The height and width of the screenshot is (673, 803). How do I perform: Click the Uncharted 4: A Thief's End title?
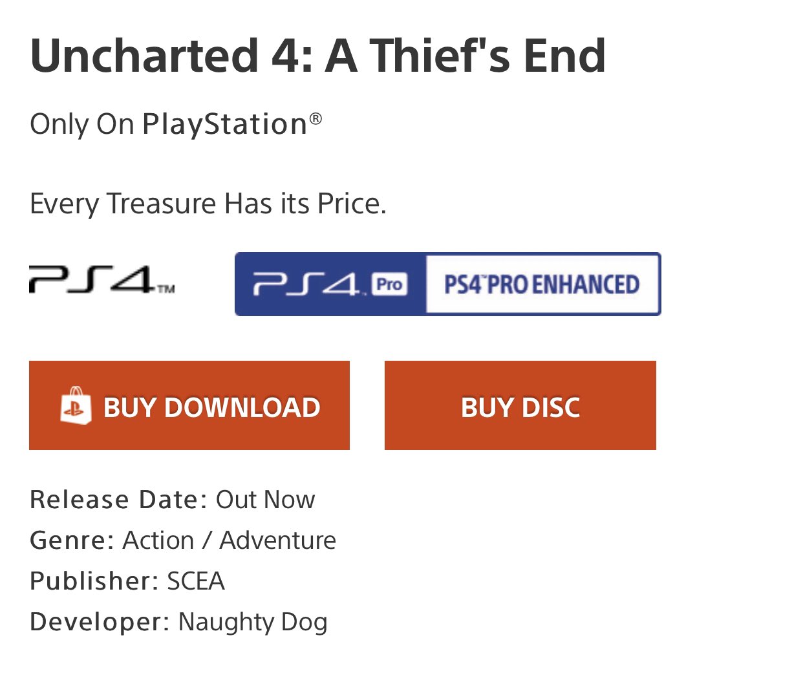click(317, 56)
